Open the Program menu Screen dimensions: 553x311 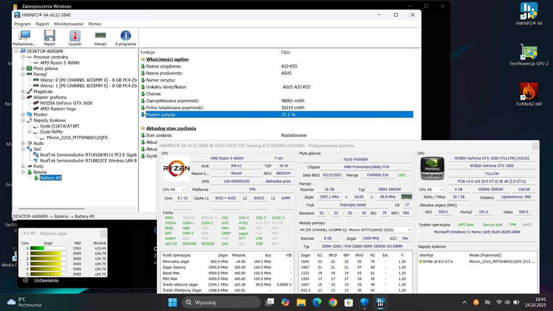23,24
